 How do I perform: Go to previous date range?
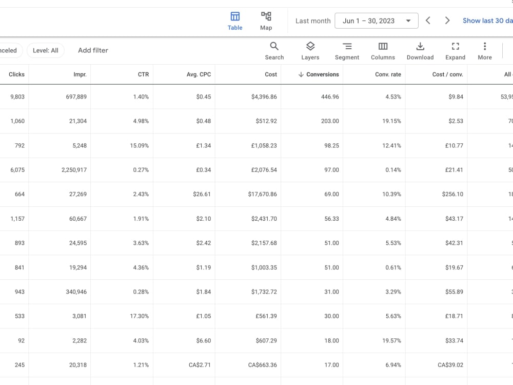428,21
